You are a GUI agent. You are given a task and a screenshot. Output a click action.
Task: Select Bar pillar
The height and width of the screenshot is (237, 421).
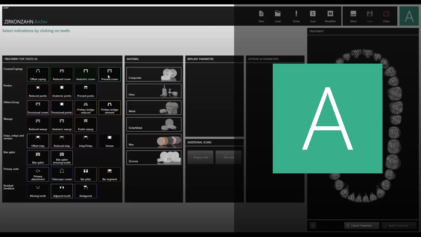(86, 174)
